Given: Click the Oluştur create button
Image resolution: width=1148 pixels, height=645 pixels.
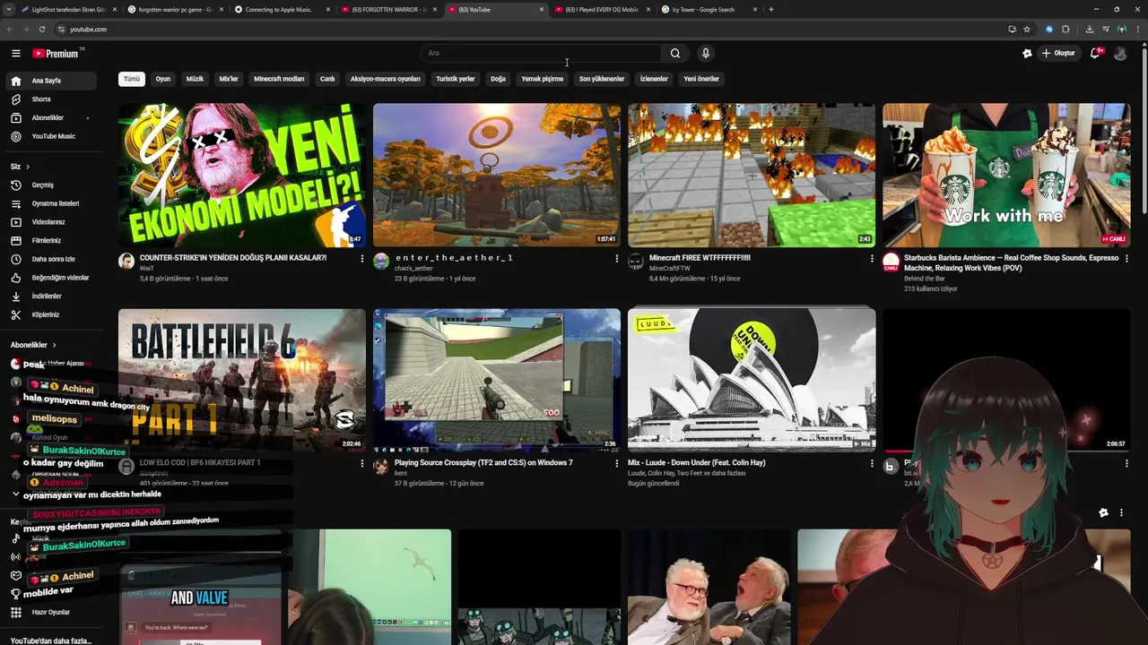Looking at the screenshot, I should 1058,54.
